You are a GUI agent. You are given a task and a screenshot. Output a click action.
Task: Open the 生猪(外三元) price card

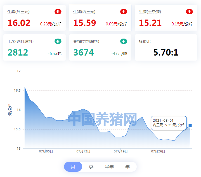[34, 18]
